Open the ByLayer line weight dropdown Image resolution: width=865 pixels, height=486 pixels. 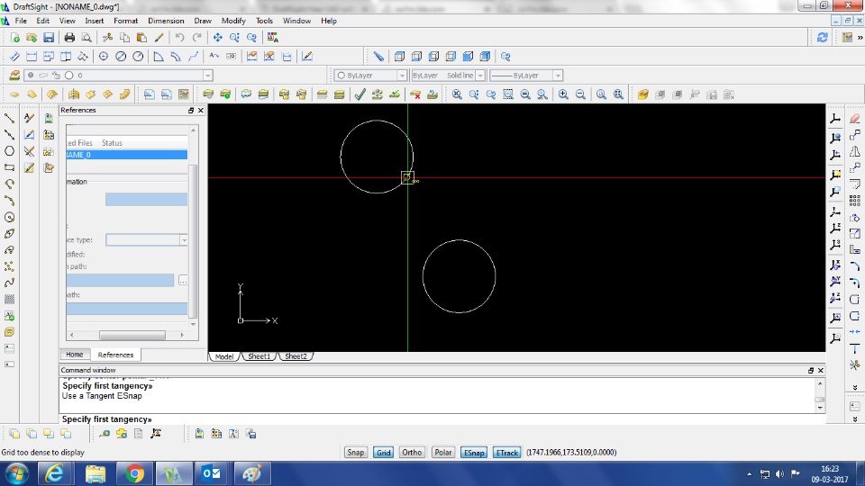pos(558,76)
